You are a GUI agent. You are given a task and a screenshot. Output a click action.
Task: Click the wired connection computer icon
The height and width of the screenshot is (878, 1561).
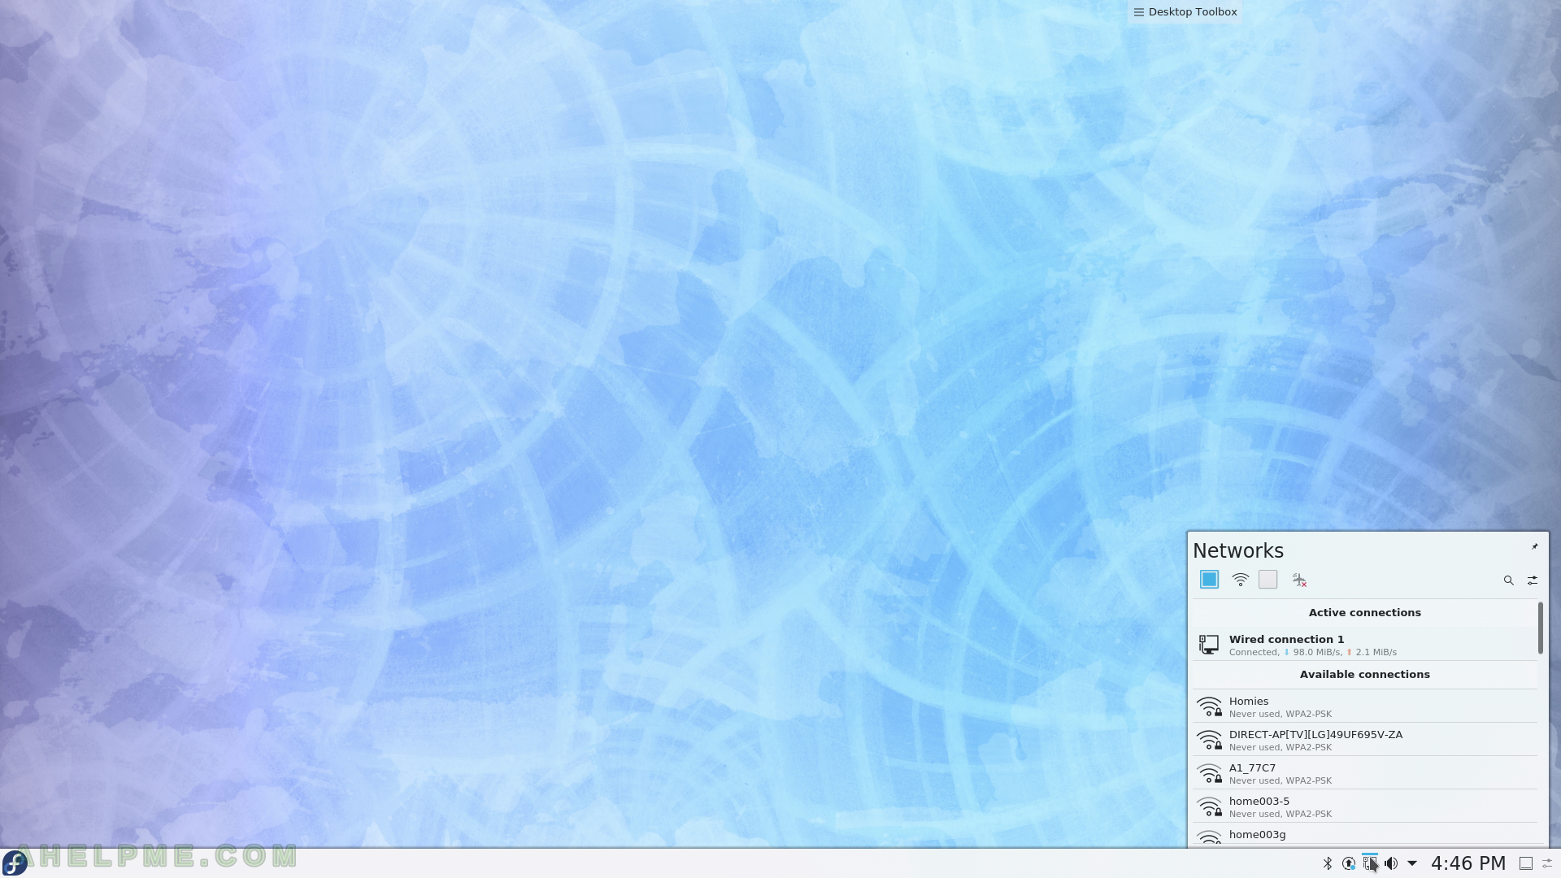1209,645
